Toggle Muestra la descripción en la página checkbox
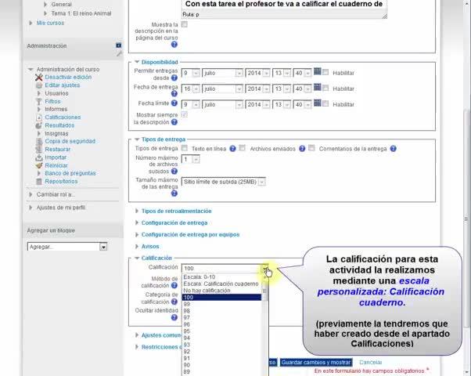This screenshot has height=376, width=471. point(185,24)
